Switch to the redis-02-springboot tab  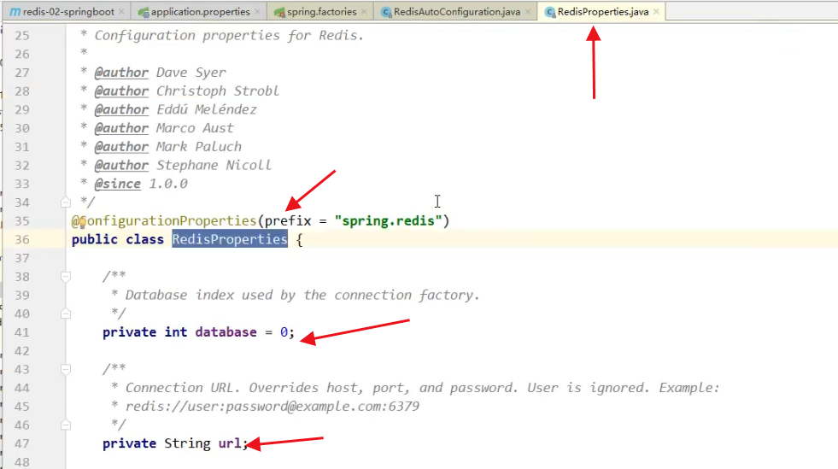tap(68, 12)
